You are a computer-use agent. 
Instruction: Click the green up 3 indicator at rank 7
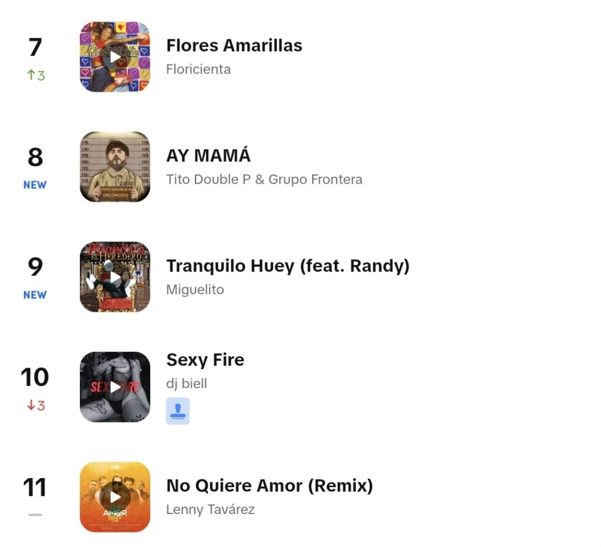(x=36, y=75)
